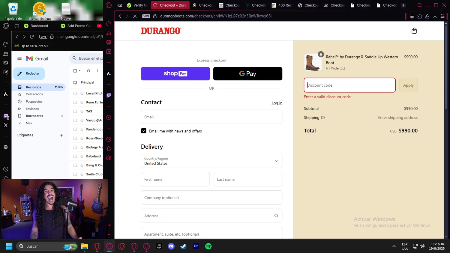Image resolution: width=450 pixels, height=253 pixels.
Task: Star the Vasco email
Action: [82, 120]
